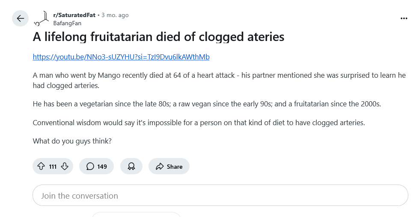Focus the "Join the conversation" comment box
This screenshot has width=419, height=217.
click(220, 195)
